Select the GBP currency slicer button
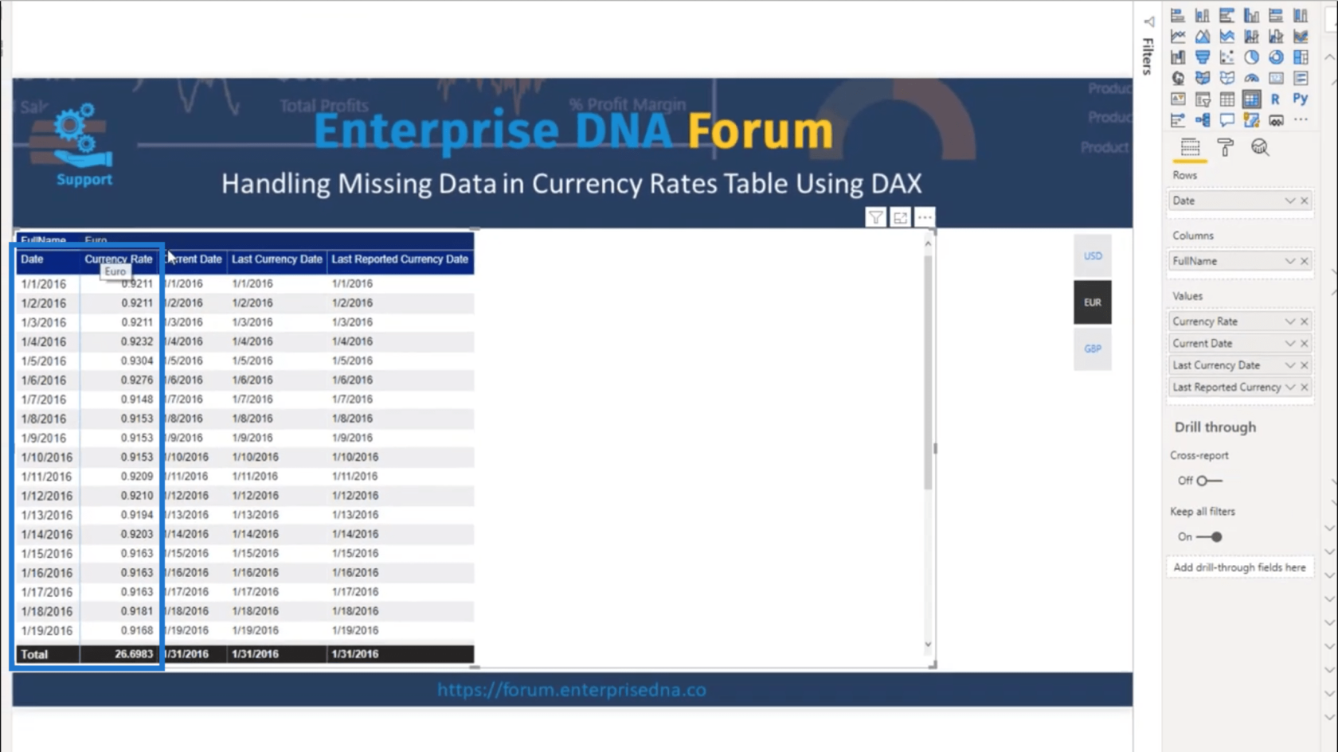This screenshot has width=1338, height=752. point(1093,349)
